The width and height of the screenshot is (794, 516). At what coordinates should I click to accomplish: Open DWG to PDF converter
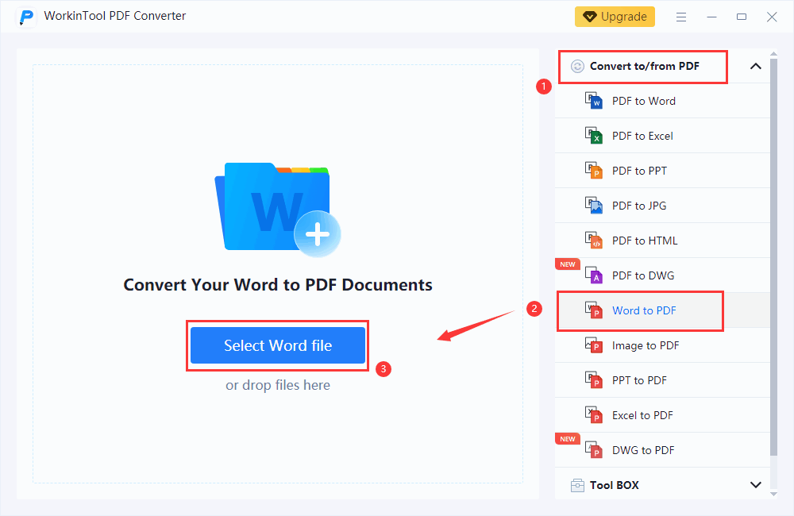pyautogui.click(x=642, y=450)
